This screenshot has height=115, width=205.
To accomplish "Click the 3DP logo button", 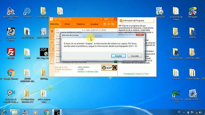I will 107,68.
